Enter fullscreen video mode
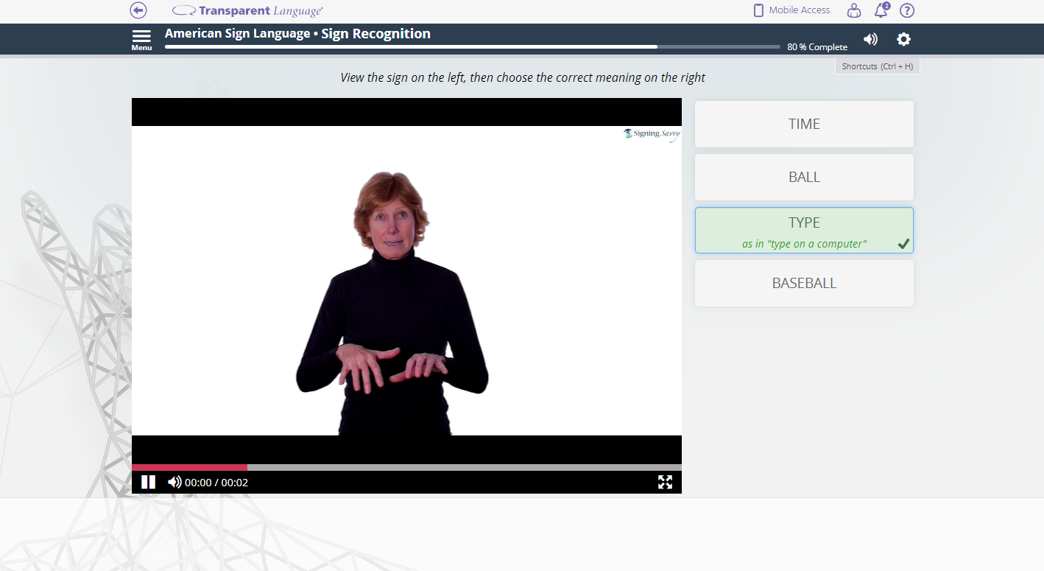The width and height of the screenshot is (1044, 571). (665, 482)
